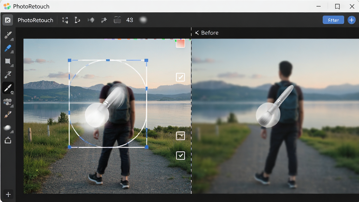The width and height of the screenshot is (359, 202).
Task: Toggle the upper checkbox on the canvas edge
Action: pos(181,77)
